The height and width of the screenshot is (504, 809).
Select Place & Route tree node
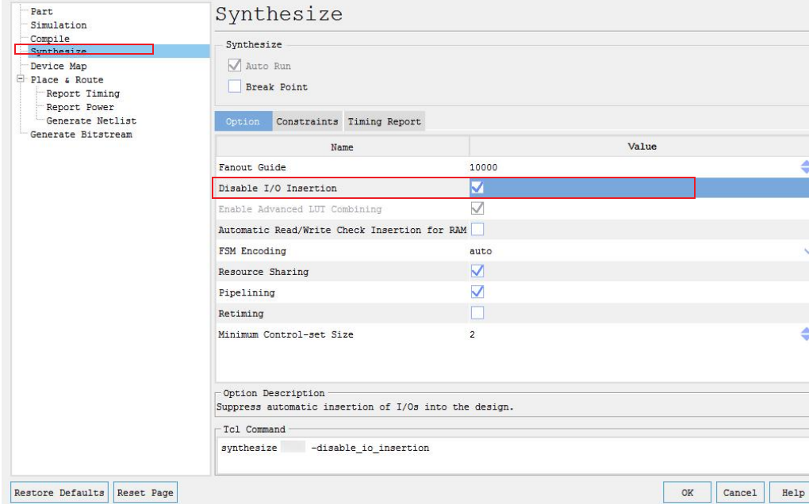click(x=67, y=80)
